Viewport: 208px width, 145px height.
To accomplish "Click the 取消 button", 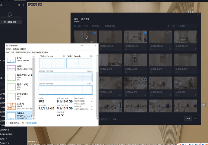I will tap(188, 118).
